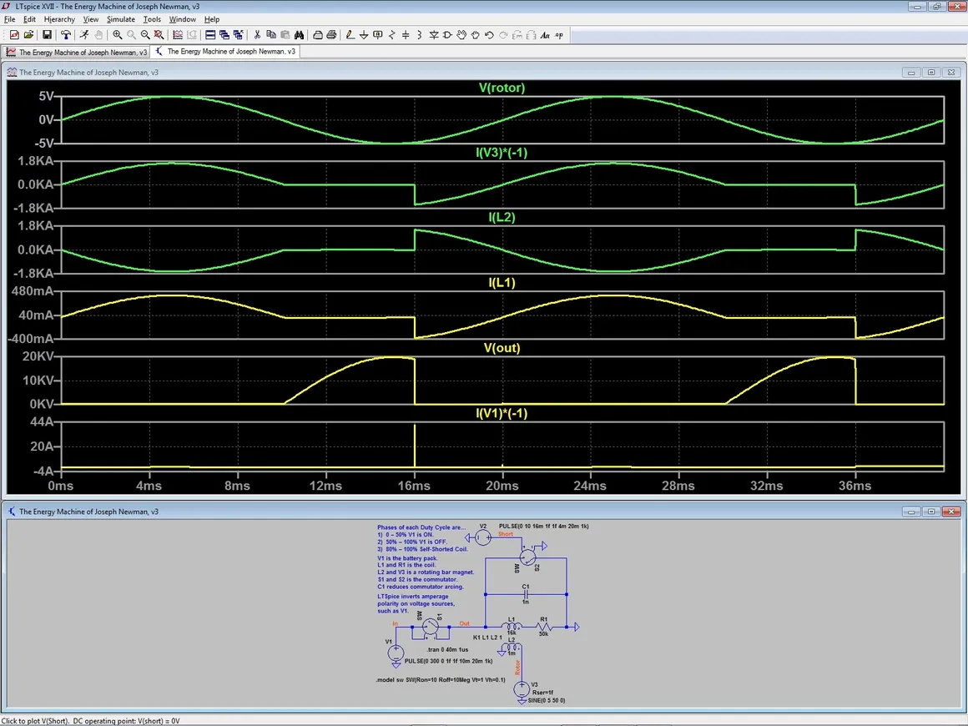Open the Simulate menu

(x=120, y=19)
